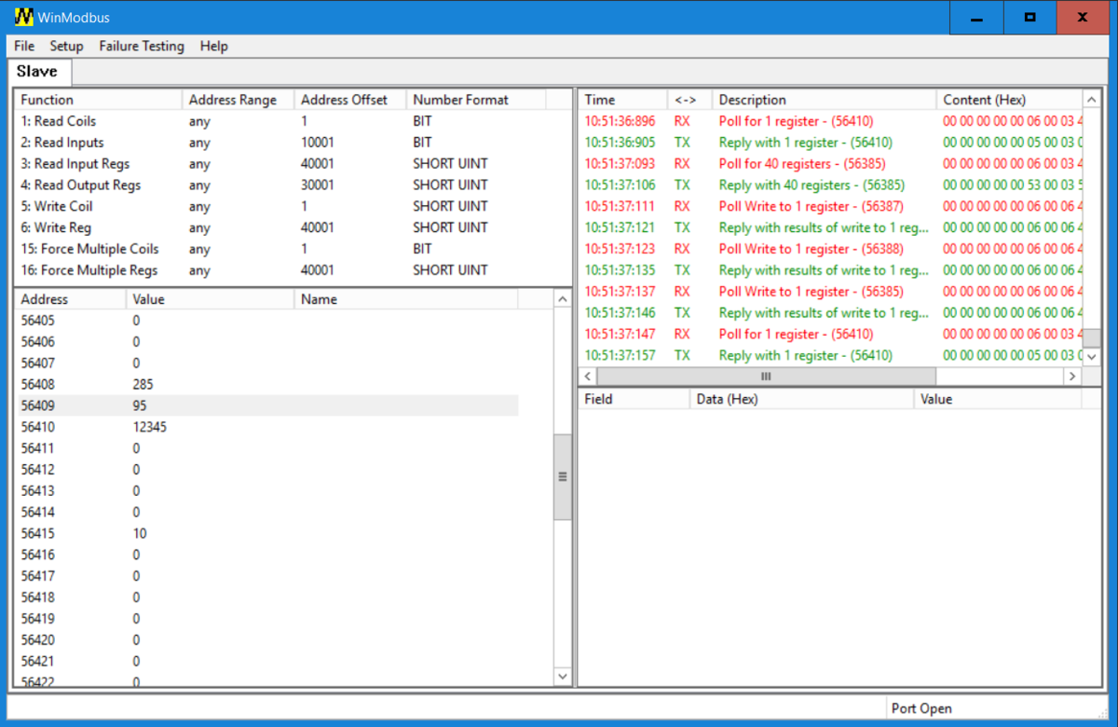The width and height of the screenshot is (1118, 727).
Task: Click the Number Format column header
Action: (x=460, y=100)
